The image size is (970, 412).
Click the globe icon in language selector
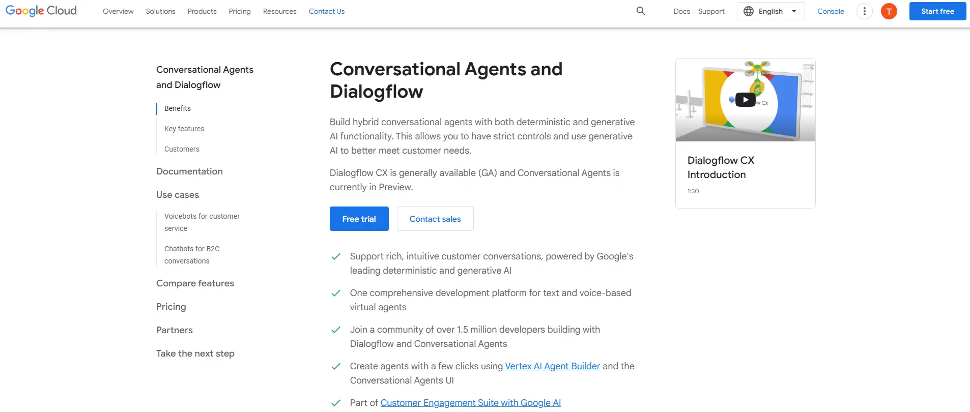749,11
